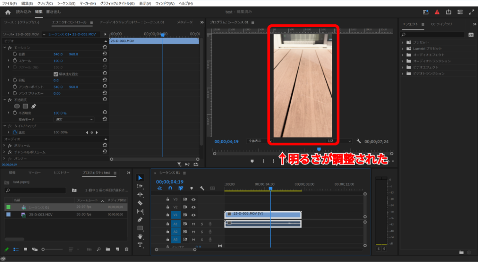Expand the ビデオエフェクト folder
This screenshot has width=478, height=262.
coord(402,67)
